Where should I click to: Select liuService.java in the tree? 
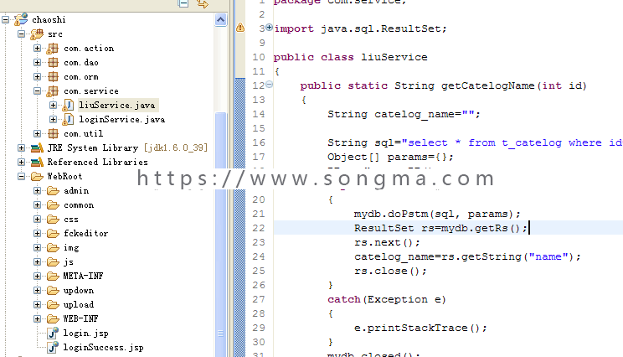coord(117,105)
